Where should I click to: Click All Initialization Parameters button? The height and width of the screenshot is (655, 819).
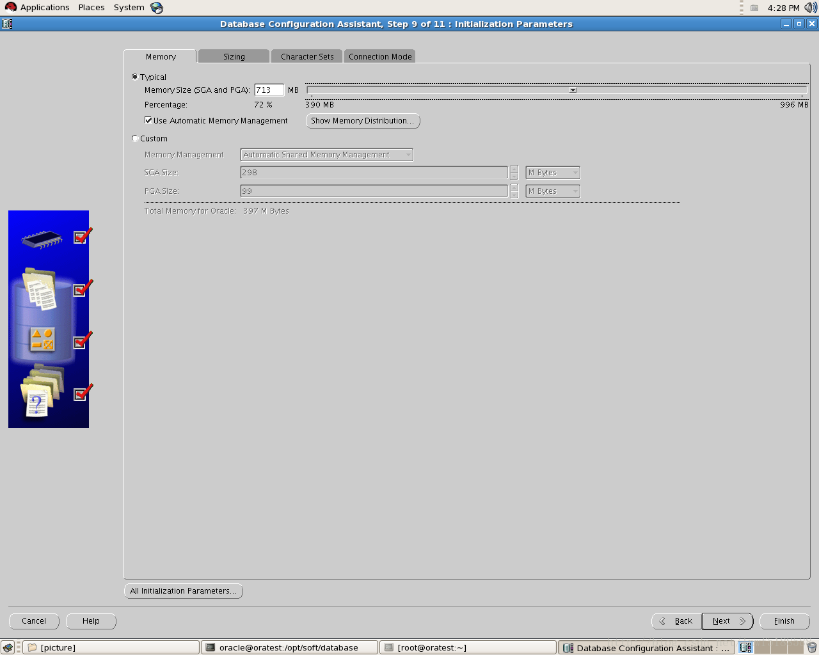183,591
